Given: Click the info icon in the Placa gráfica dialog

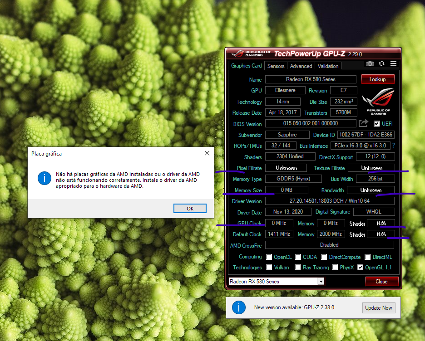Looking at the screenshot, I should click(x=44, y=178).
